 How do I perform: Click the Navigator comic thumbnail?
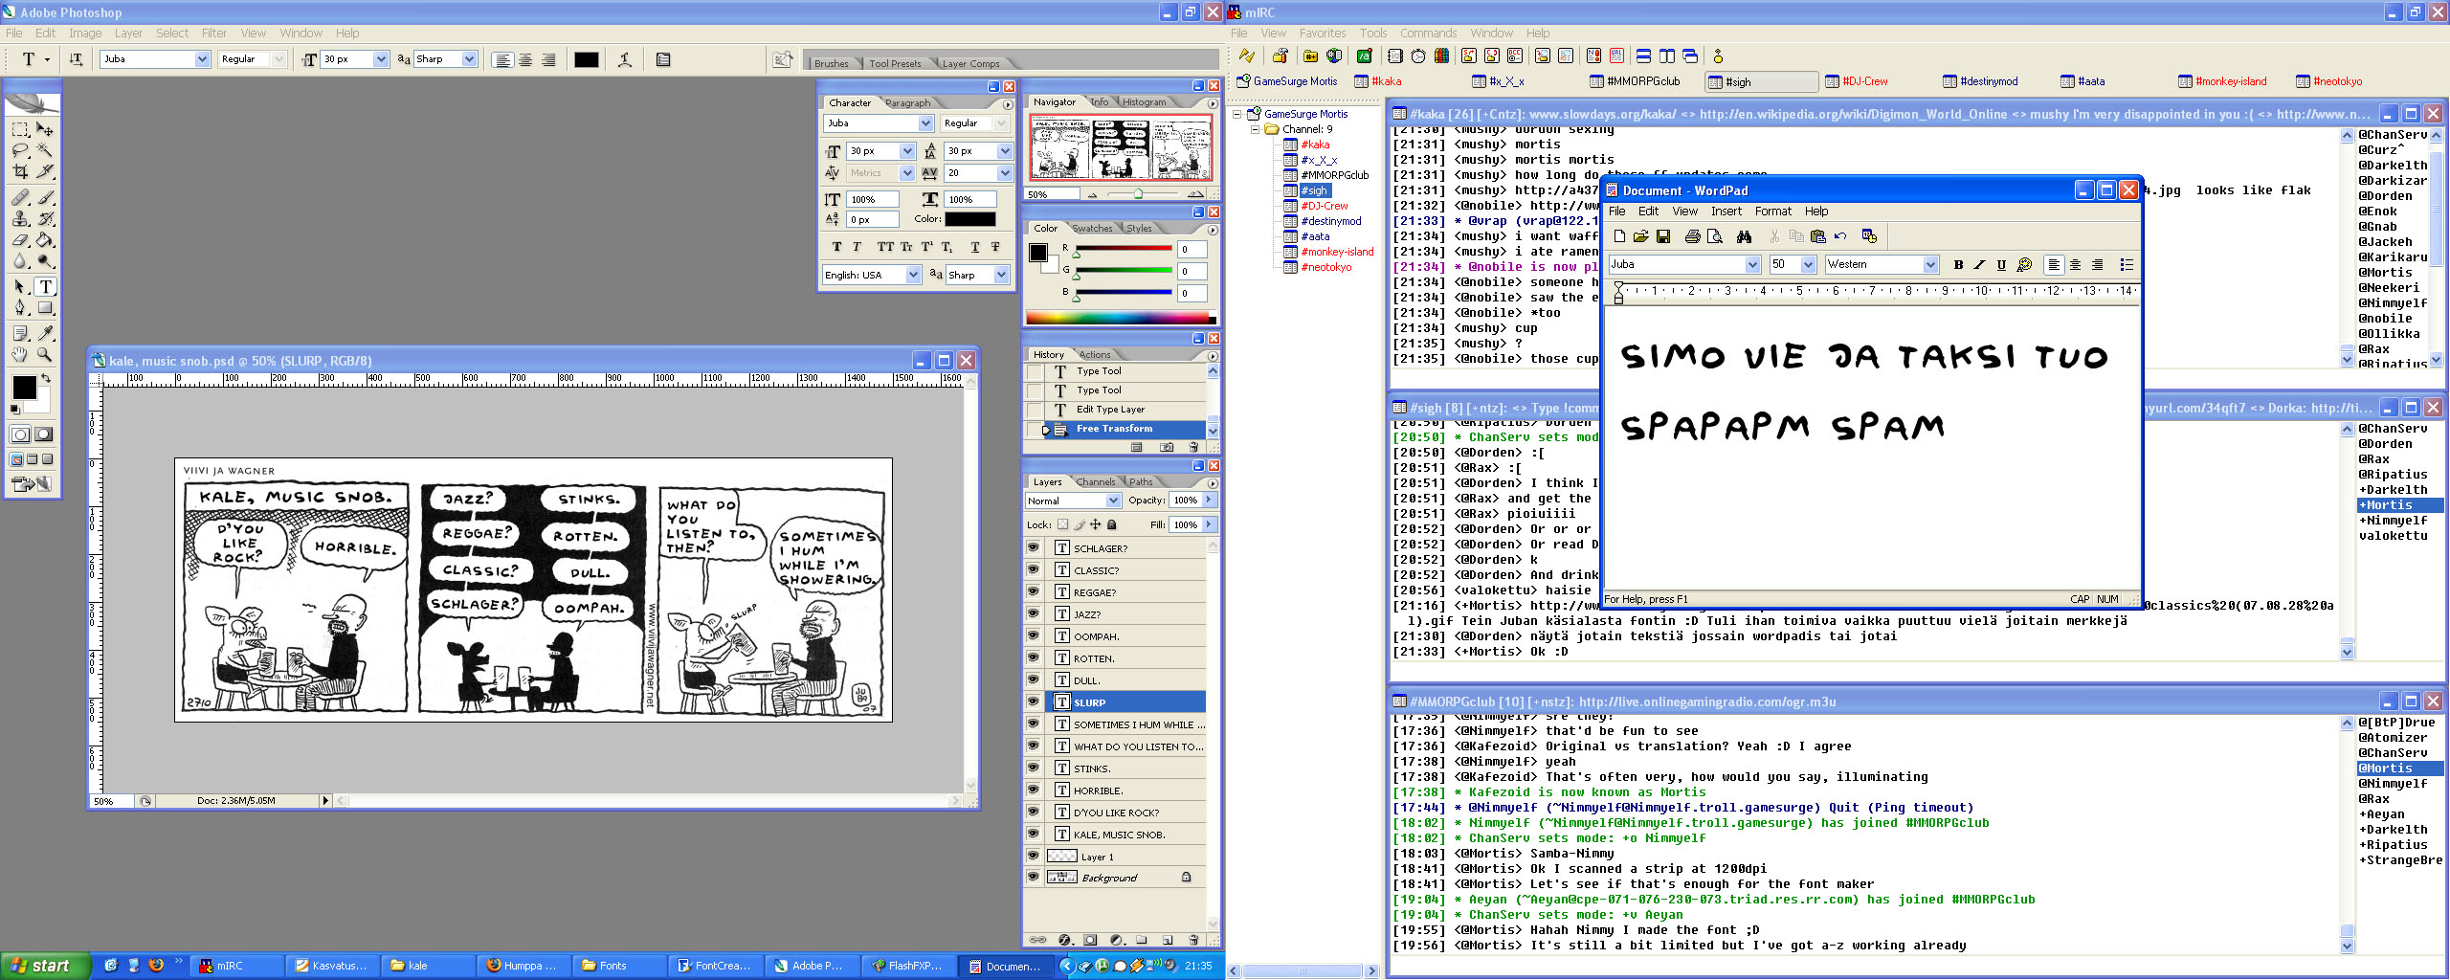1121,147
